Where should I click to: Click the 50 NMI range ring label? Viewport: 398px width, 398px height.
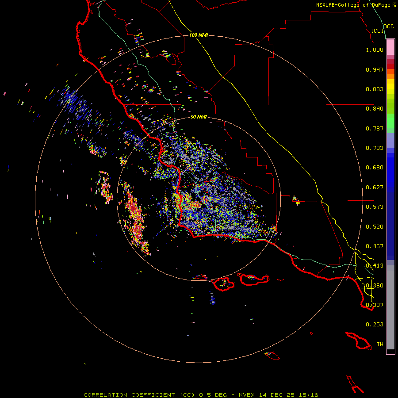coord(199,117)
